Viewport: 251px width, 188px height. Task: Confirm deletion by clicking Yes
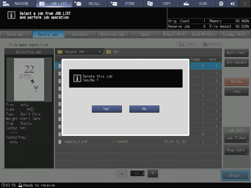[x=107, y=109]
